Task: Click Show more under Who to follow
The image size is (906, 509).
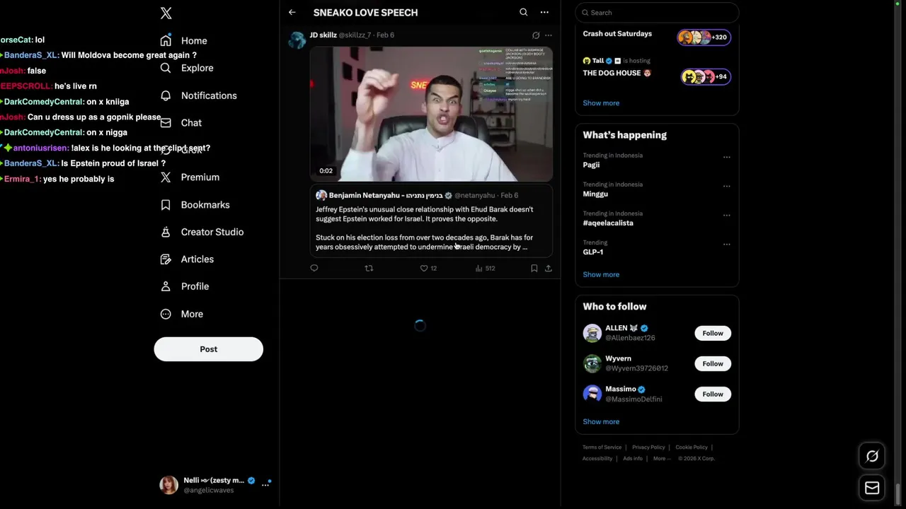Action: click(x=601, y=421)
